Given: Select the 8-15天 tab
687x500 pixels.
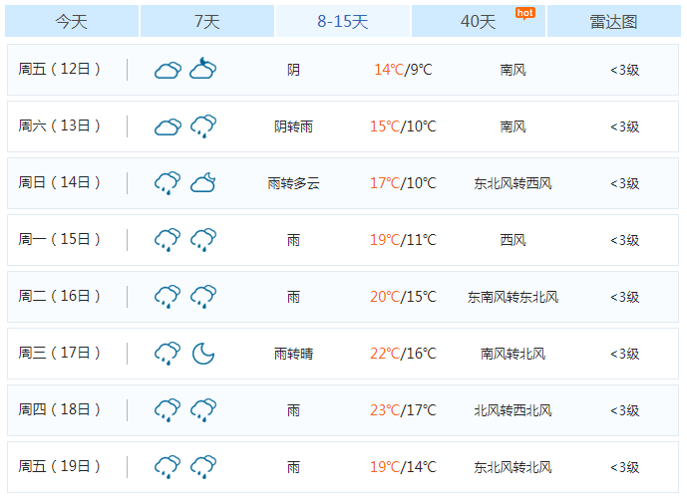Looking at the screenshot, I should pos(343,21).
